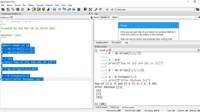Re-run the last script
This screenshot has width=200, height=112.
pos(43,9)
